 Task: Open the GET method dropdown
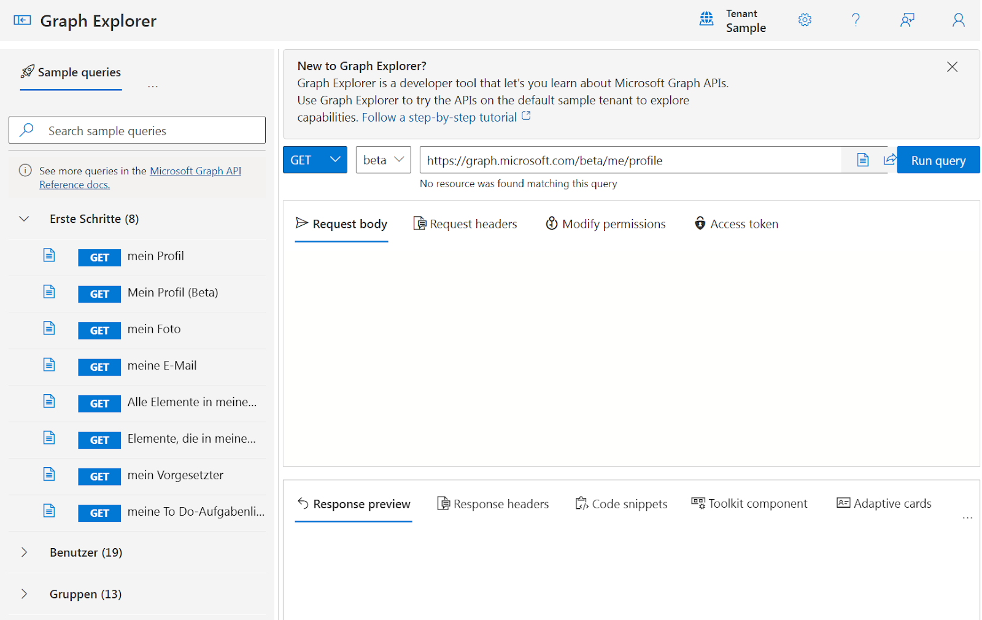315,160
